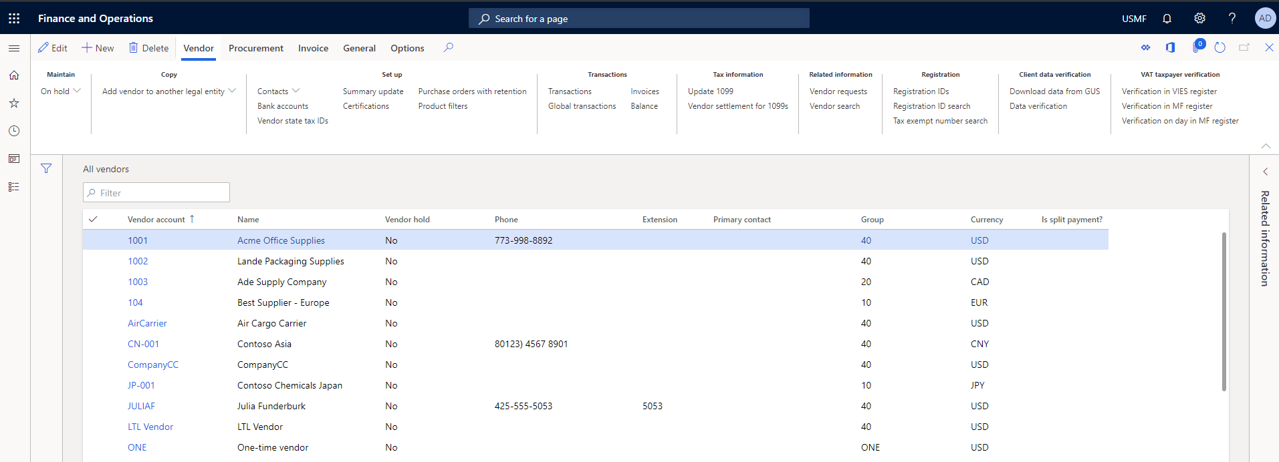Open Vendor settlement for 1099s

click(738, 106)
